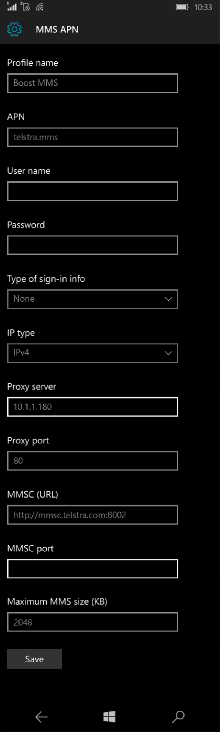Tap the cellular signal strength icon
Image resolution: width=220 pixels, height=732 pixels.
pyautogui.click(x=11, y=7)
